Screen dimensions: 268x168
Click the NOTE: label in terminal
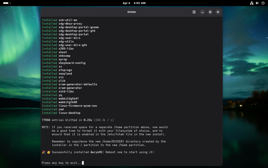point(46,127)
